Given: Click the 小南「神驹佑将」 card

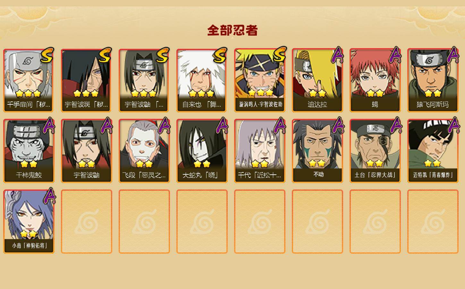Looking at the screenshot, I should point(29,222).
